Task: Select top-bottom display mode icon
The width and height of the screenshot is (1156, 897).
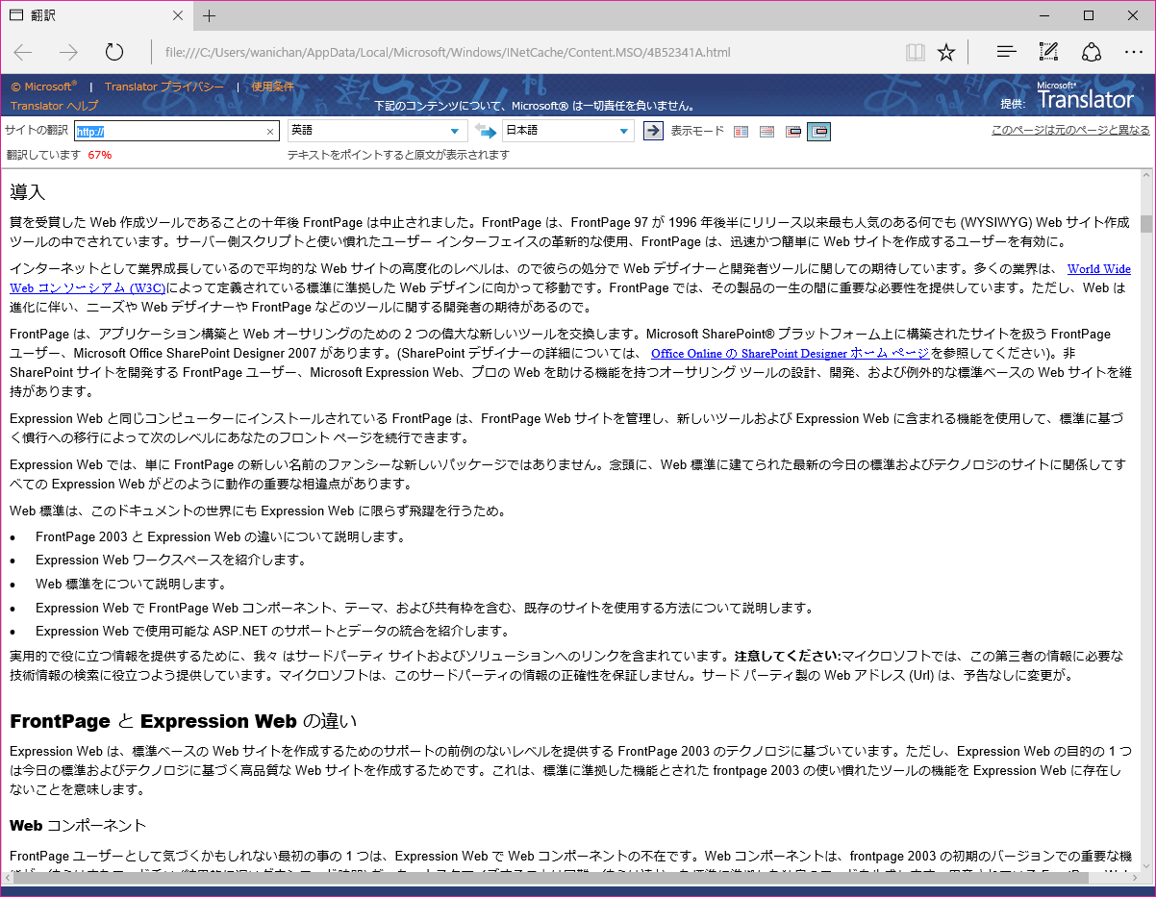Action: (x=766, y=132)
